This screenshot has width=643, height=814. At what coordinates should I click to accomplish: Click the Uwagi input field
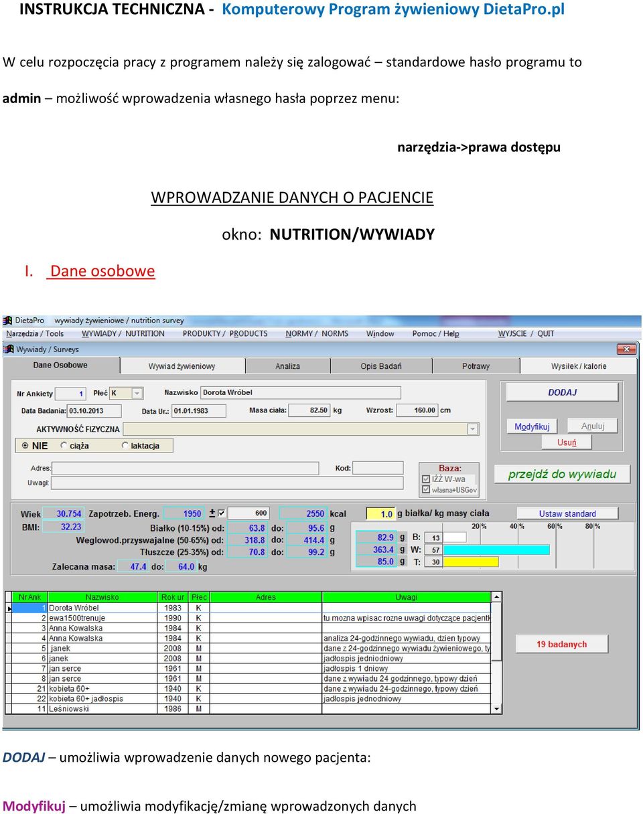[227, 483]
